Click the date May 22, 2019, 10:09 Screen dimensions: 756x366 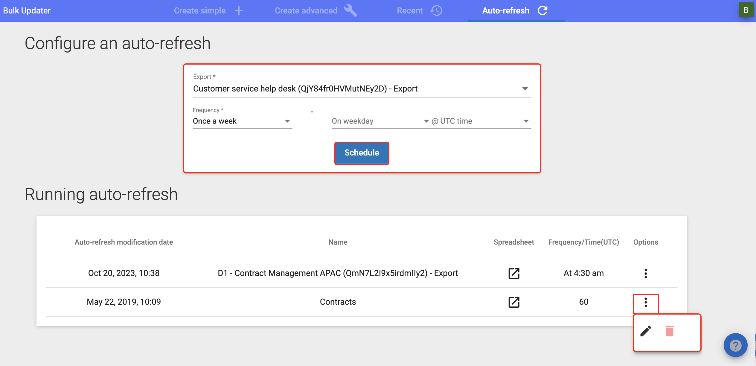pyautogui.click(x=124, y=302)
